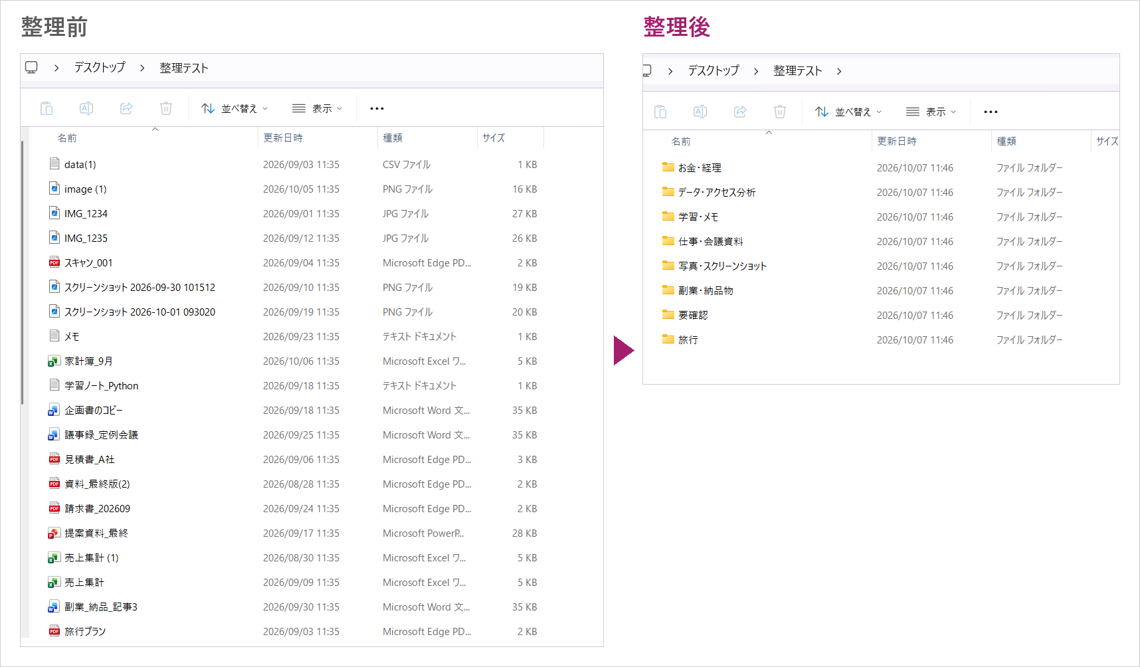Click デスクトップ breadcrumb in left window

(x=100, y=67)
